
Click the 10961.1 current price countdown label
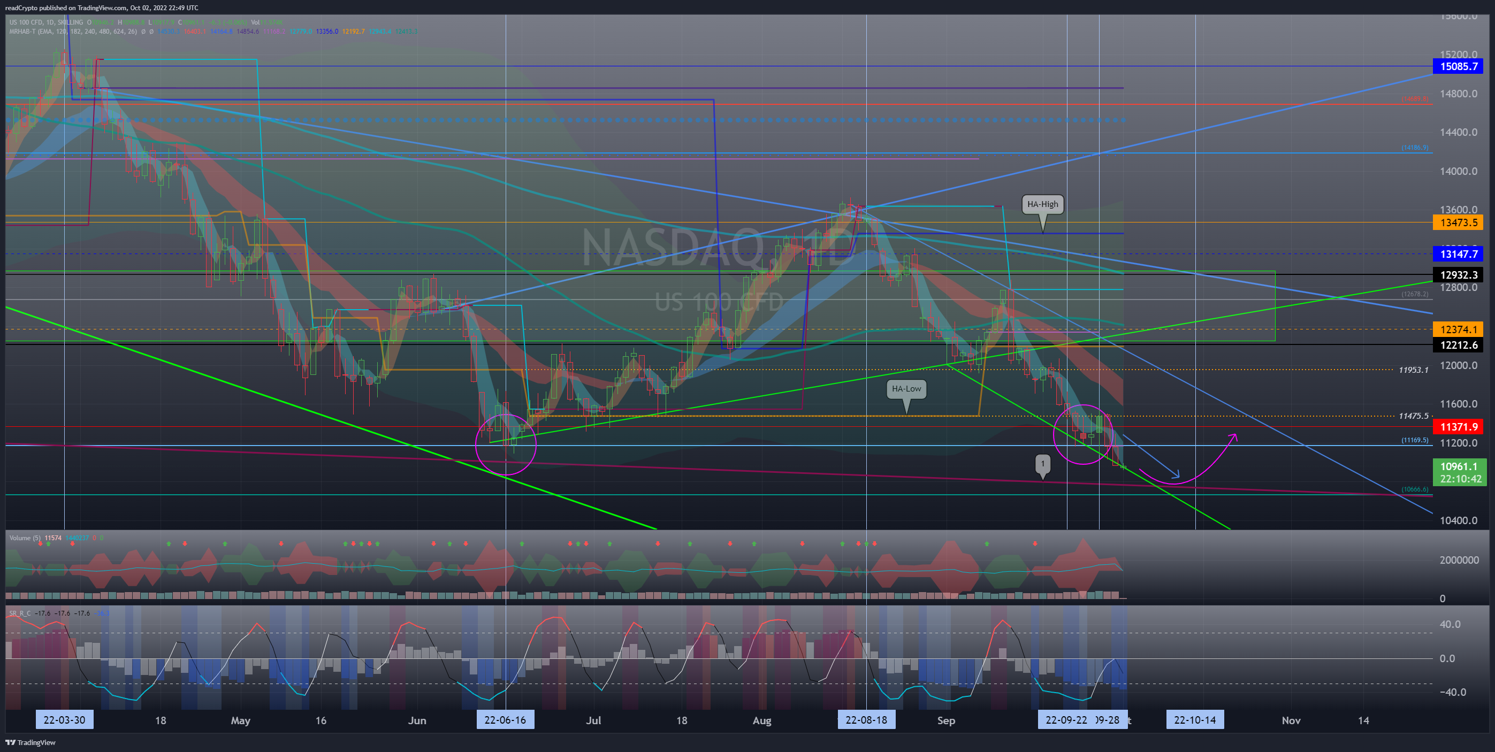[1460, 472]
